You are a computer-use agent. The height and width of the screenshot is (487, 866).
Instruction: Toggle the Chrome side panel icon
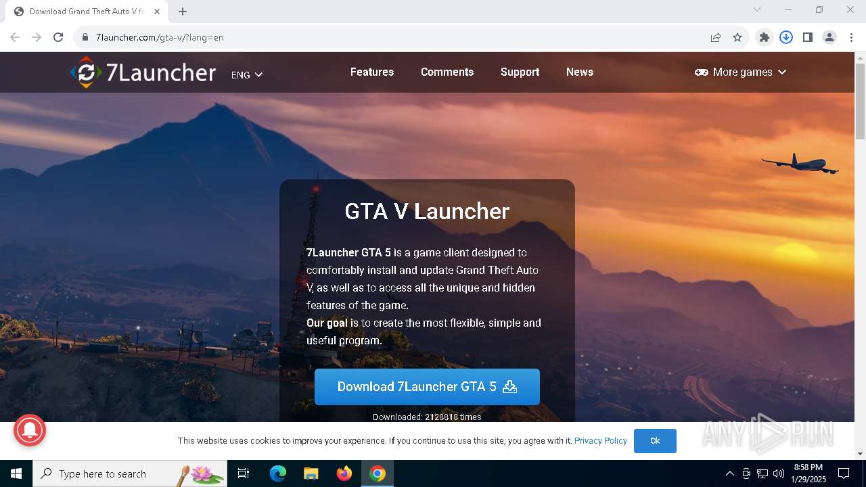[x=808, y=37]
